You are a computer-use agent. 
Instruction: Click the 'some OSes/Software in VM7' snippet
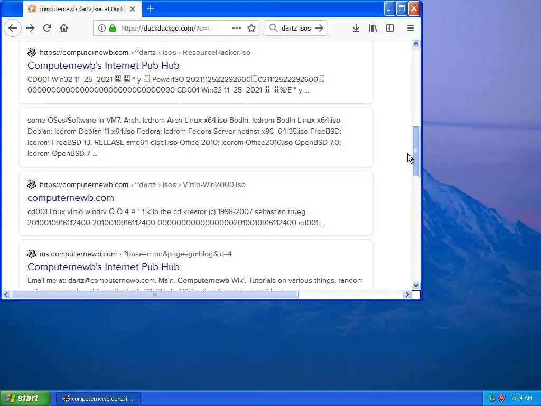click(x=184, y=137)
